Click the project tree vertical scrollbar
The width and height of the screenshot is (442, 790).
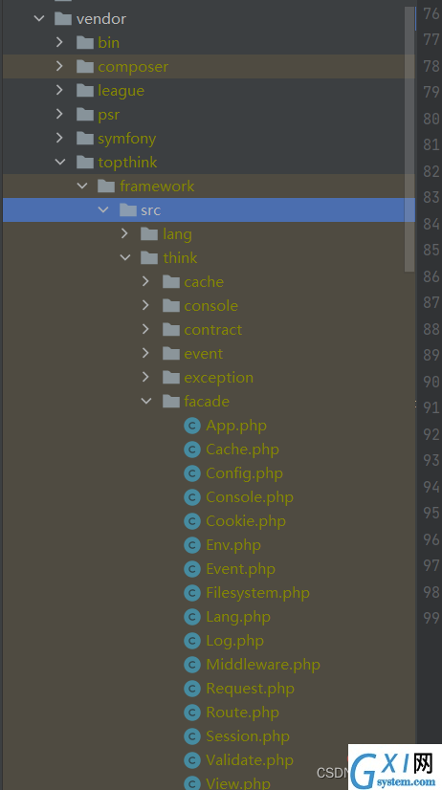[x=409, y=139]
